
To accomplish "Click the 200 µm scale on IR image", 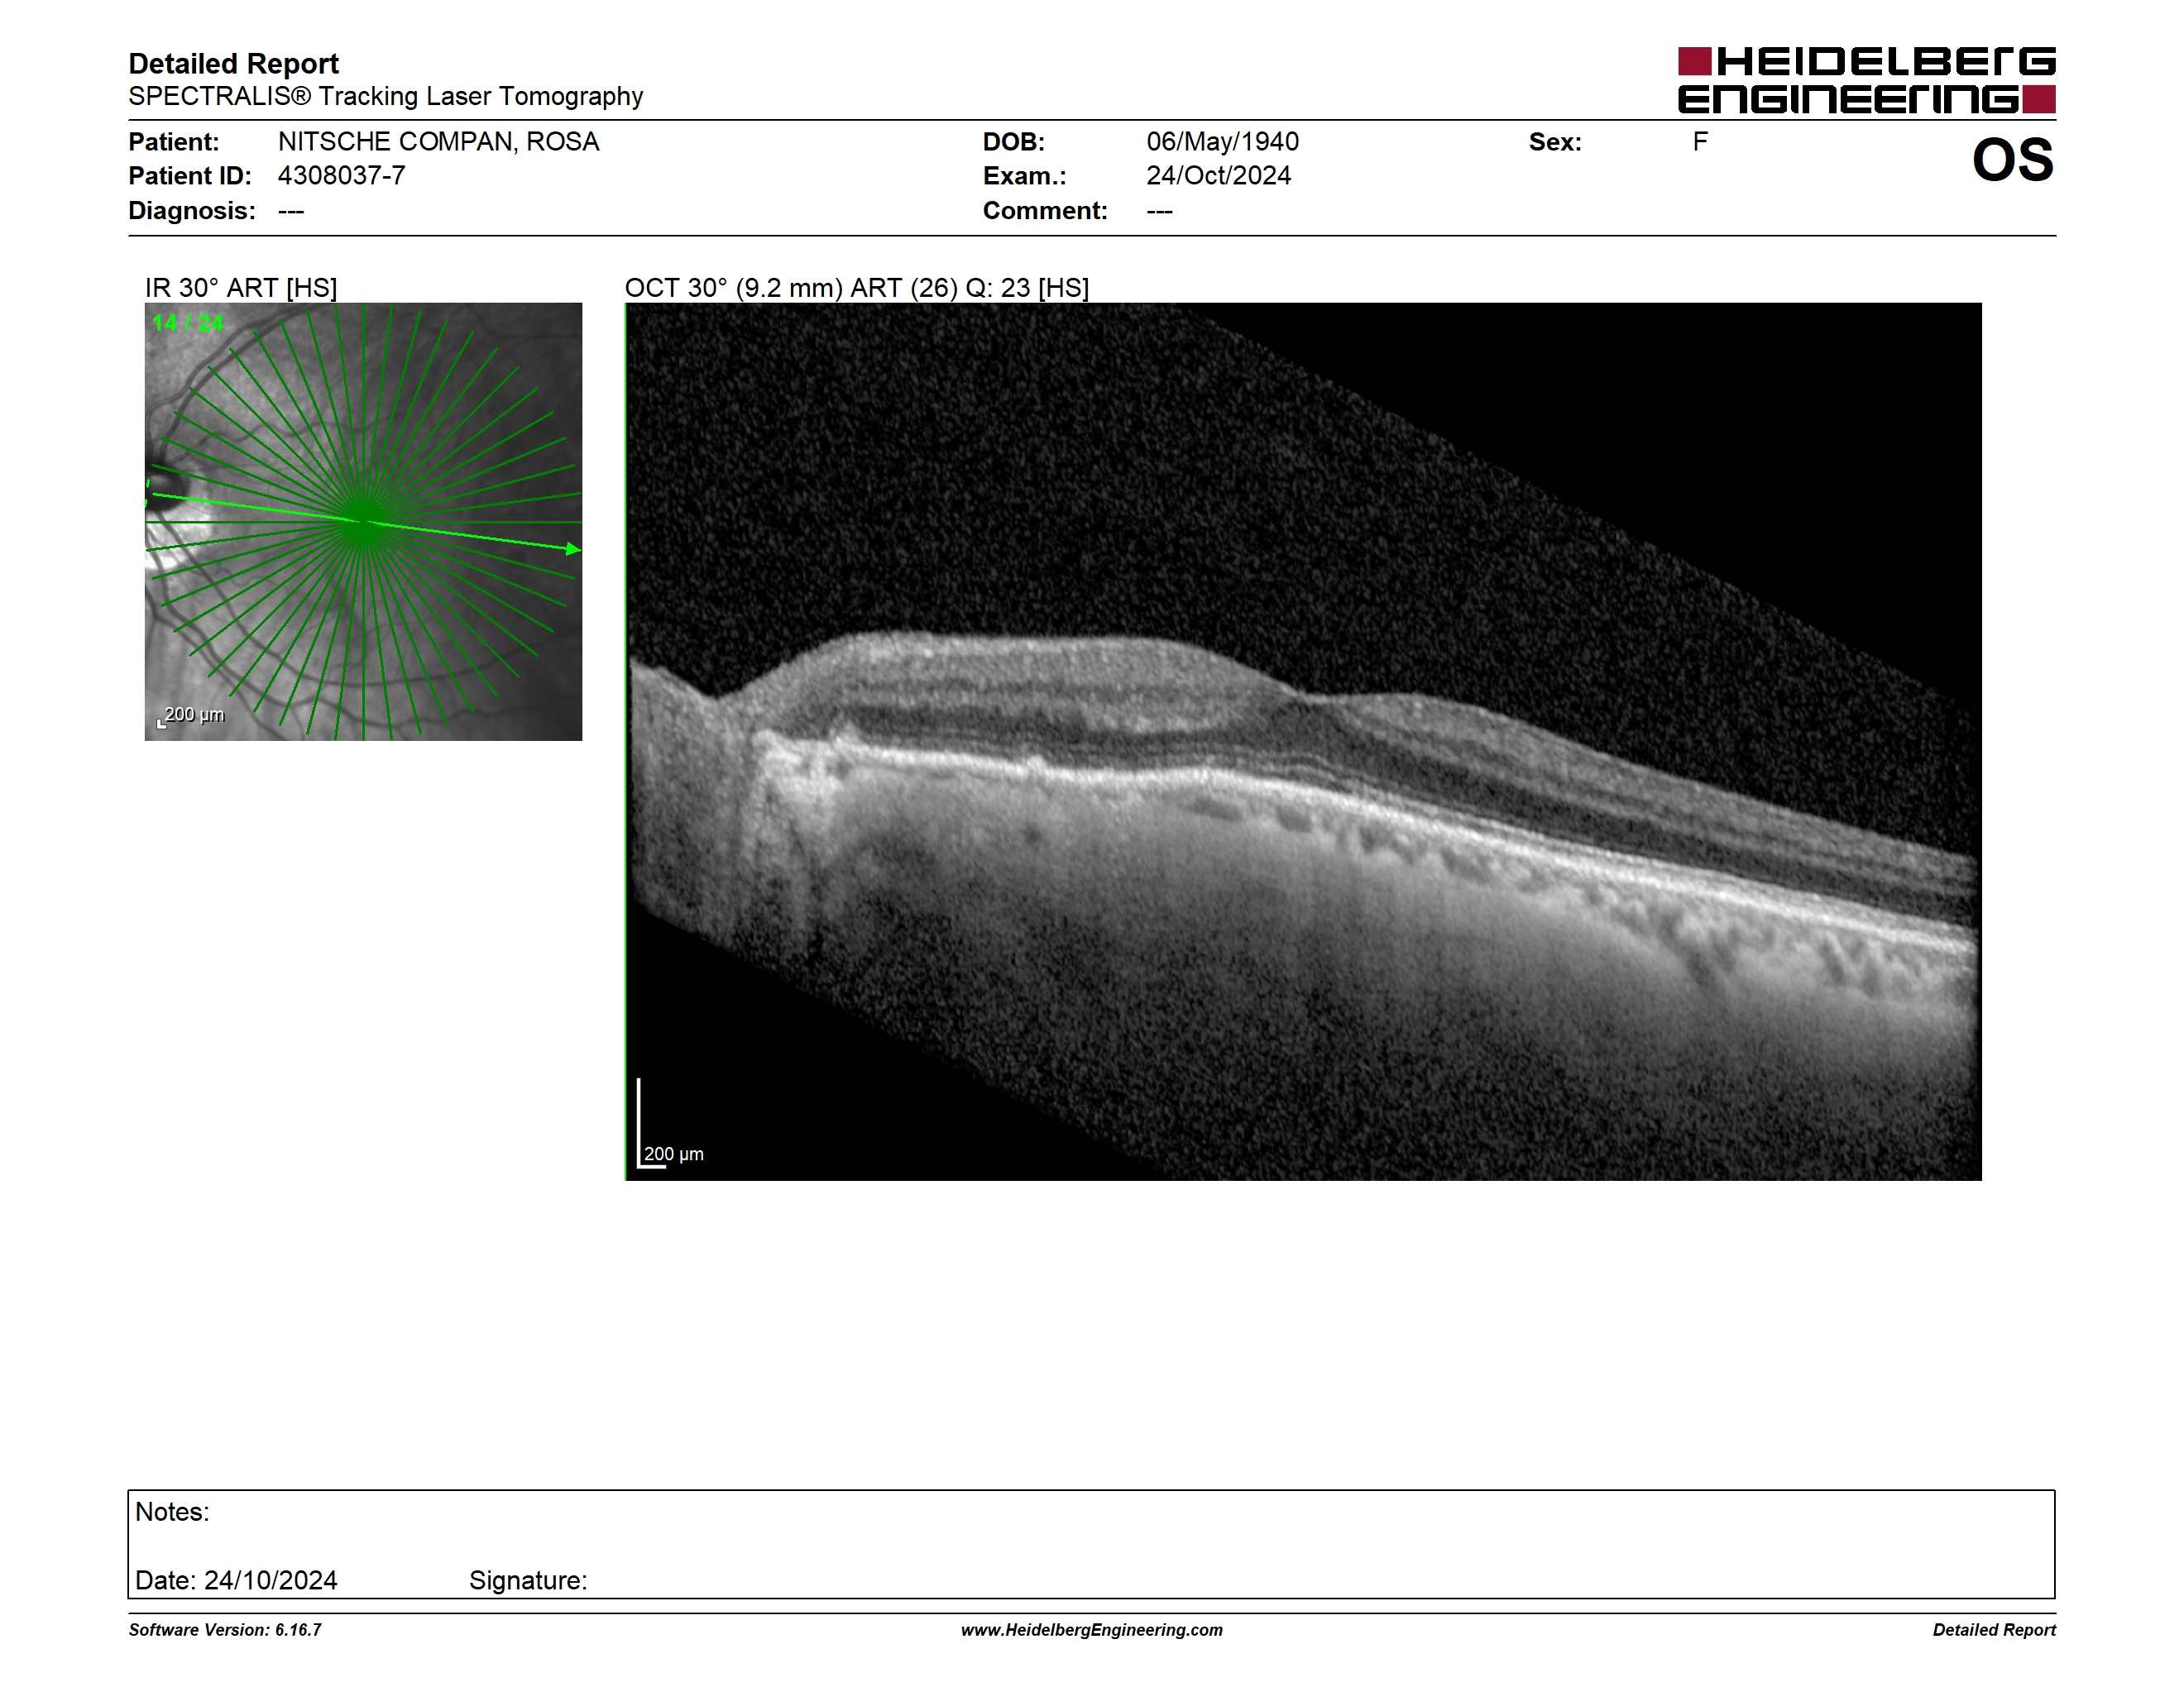I will [x=191, y=715].
